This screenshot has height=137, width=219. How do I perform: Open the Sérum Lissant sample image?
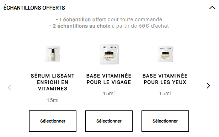53,54
